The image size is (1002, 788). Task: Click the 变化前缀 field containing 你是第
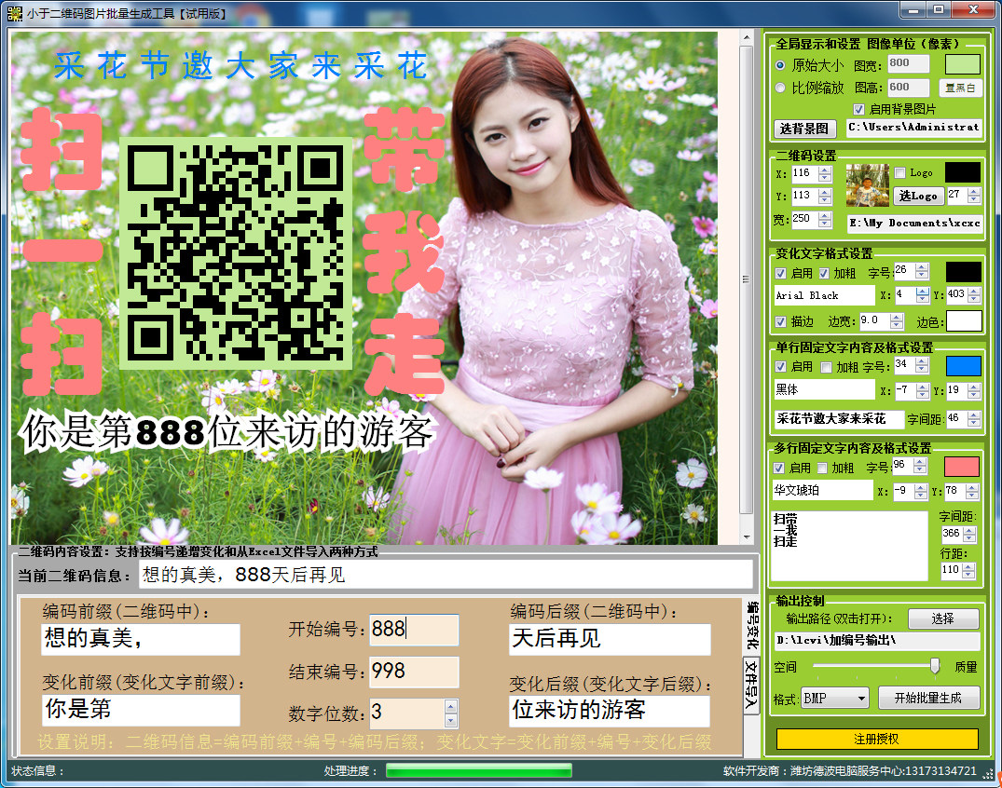[141, 710]
